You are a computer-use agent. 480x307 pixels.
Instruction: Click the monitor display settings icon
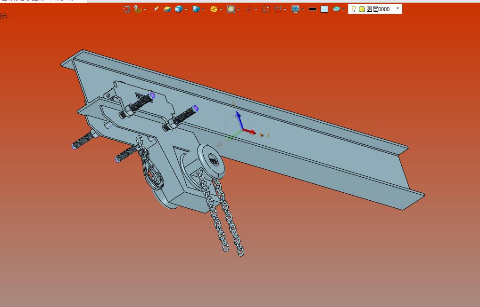click(295, 9)
